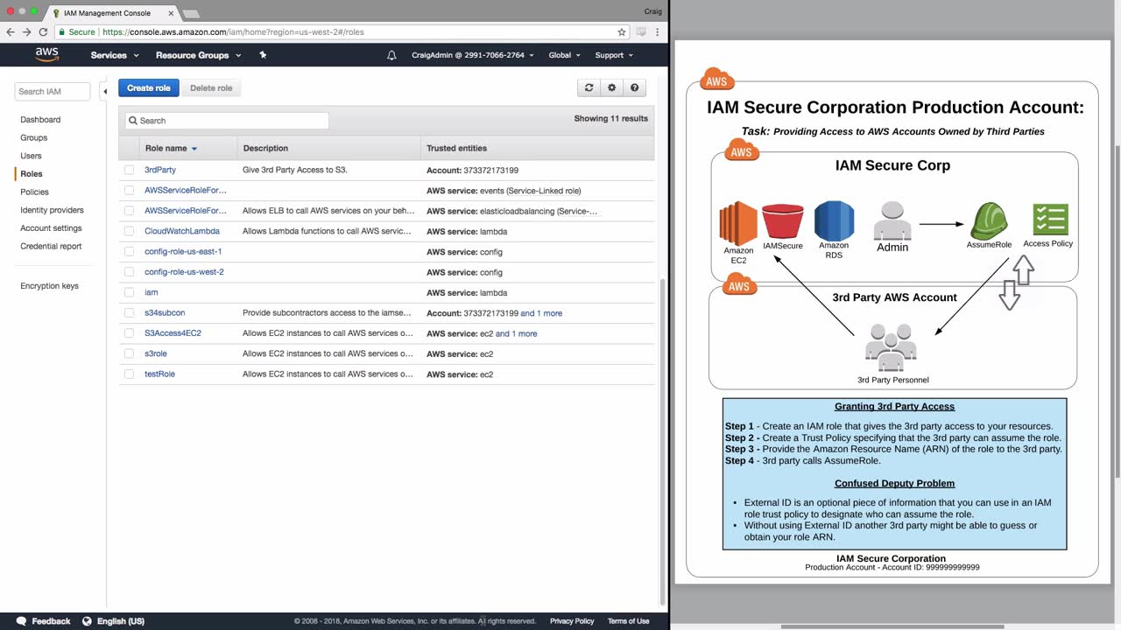This screenshot has width=1121, height=630.
Task: Click the diagram window's horizontal scrollbar
Action: coord(892,626)
